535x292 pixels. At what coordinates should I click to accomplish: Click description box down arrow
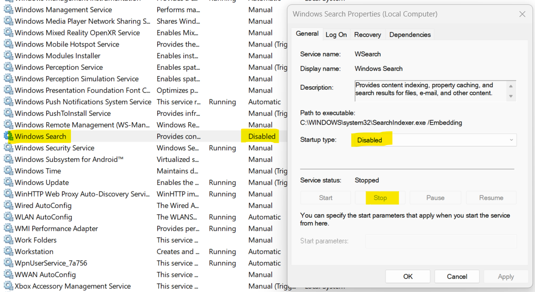511,96
